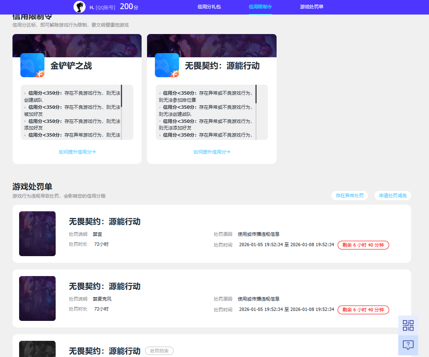Open the QR code panel at bottom right
This screenshot has width=429, height=357.
[408, 325]
